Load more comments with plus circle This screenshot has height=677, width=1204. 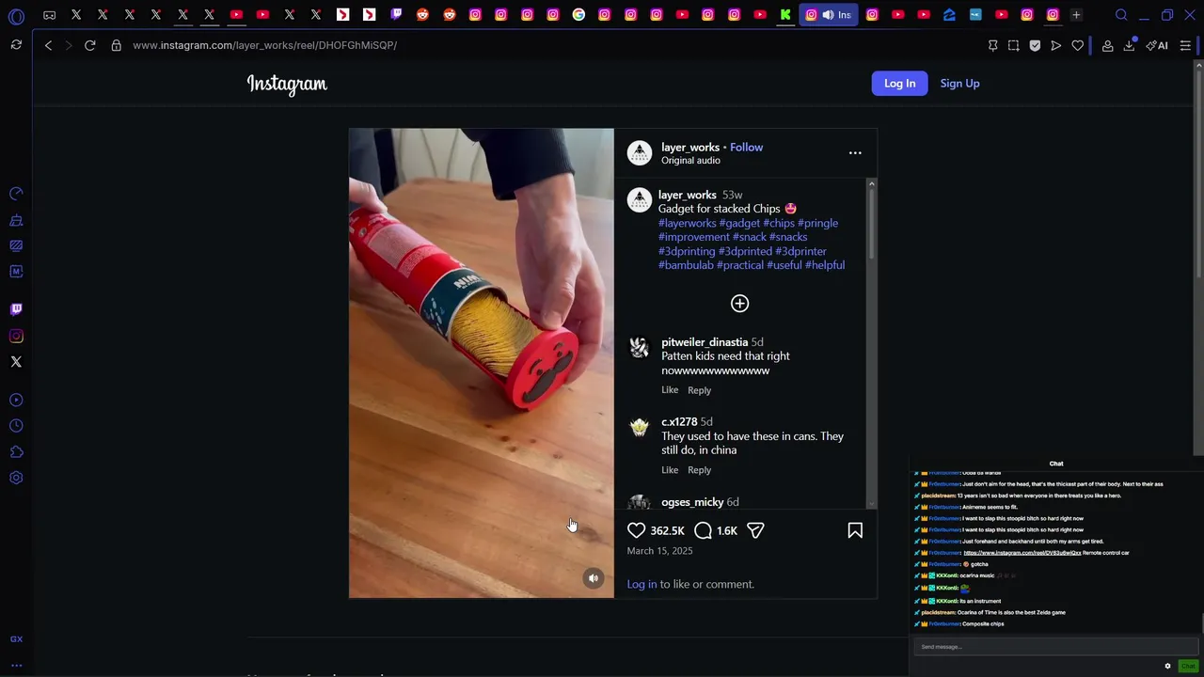click(x=739, y=303)
